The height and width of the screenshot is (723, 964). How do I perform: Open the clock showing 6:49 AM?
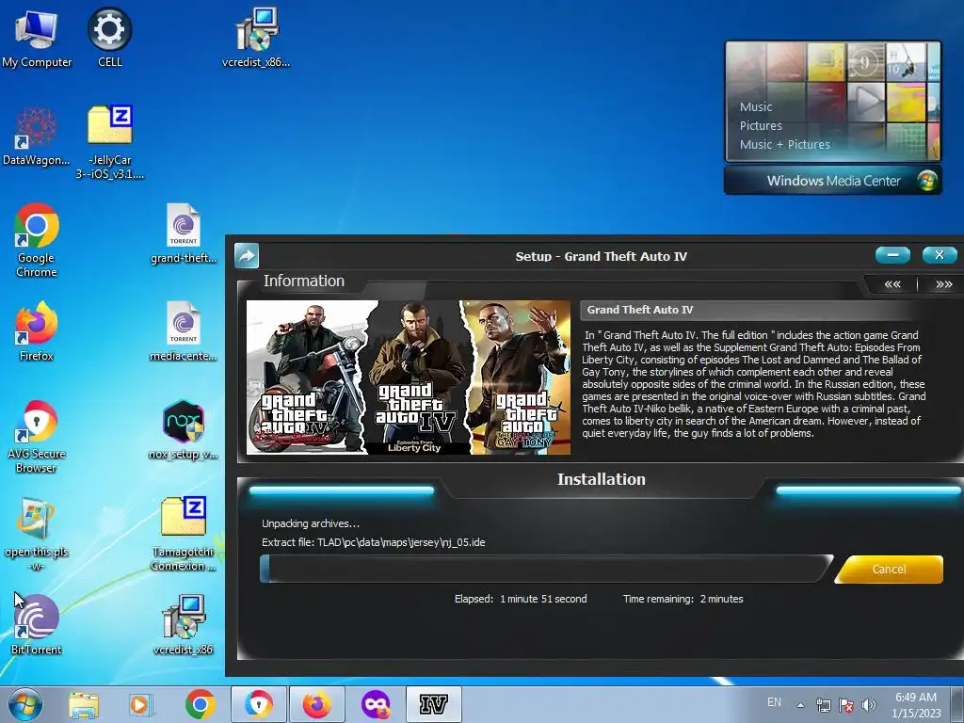(916, 705)
